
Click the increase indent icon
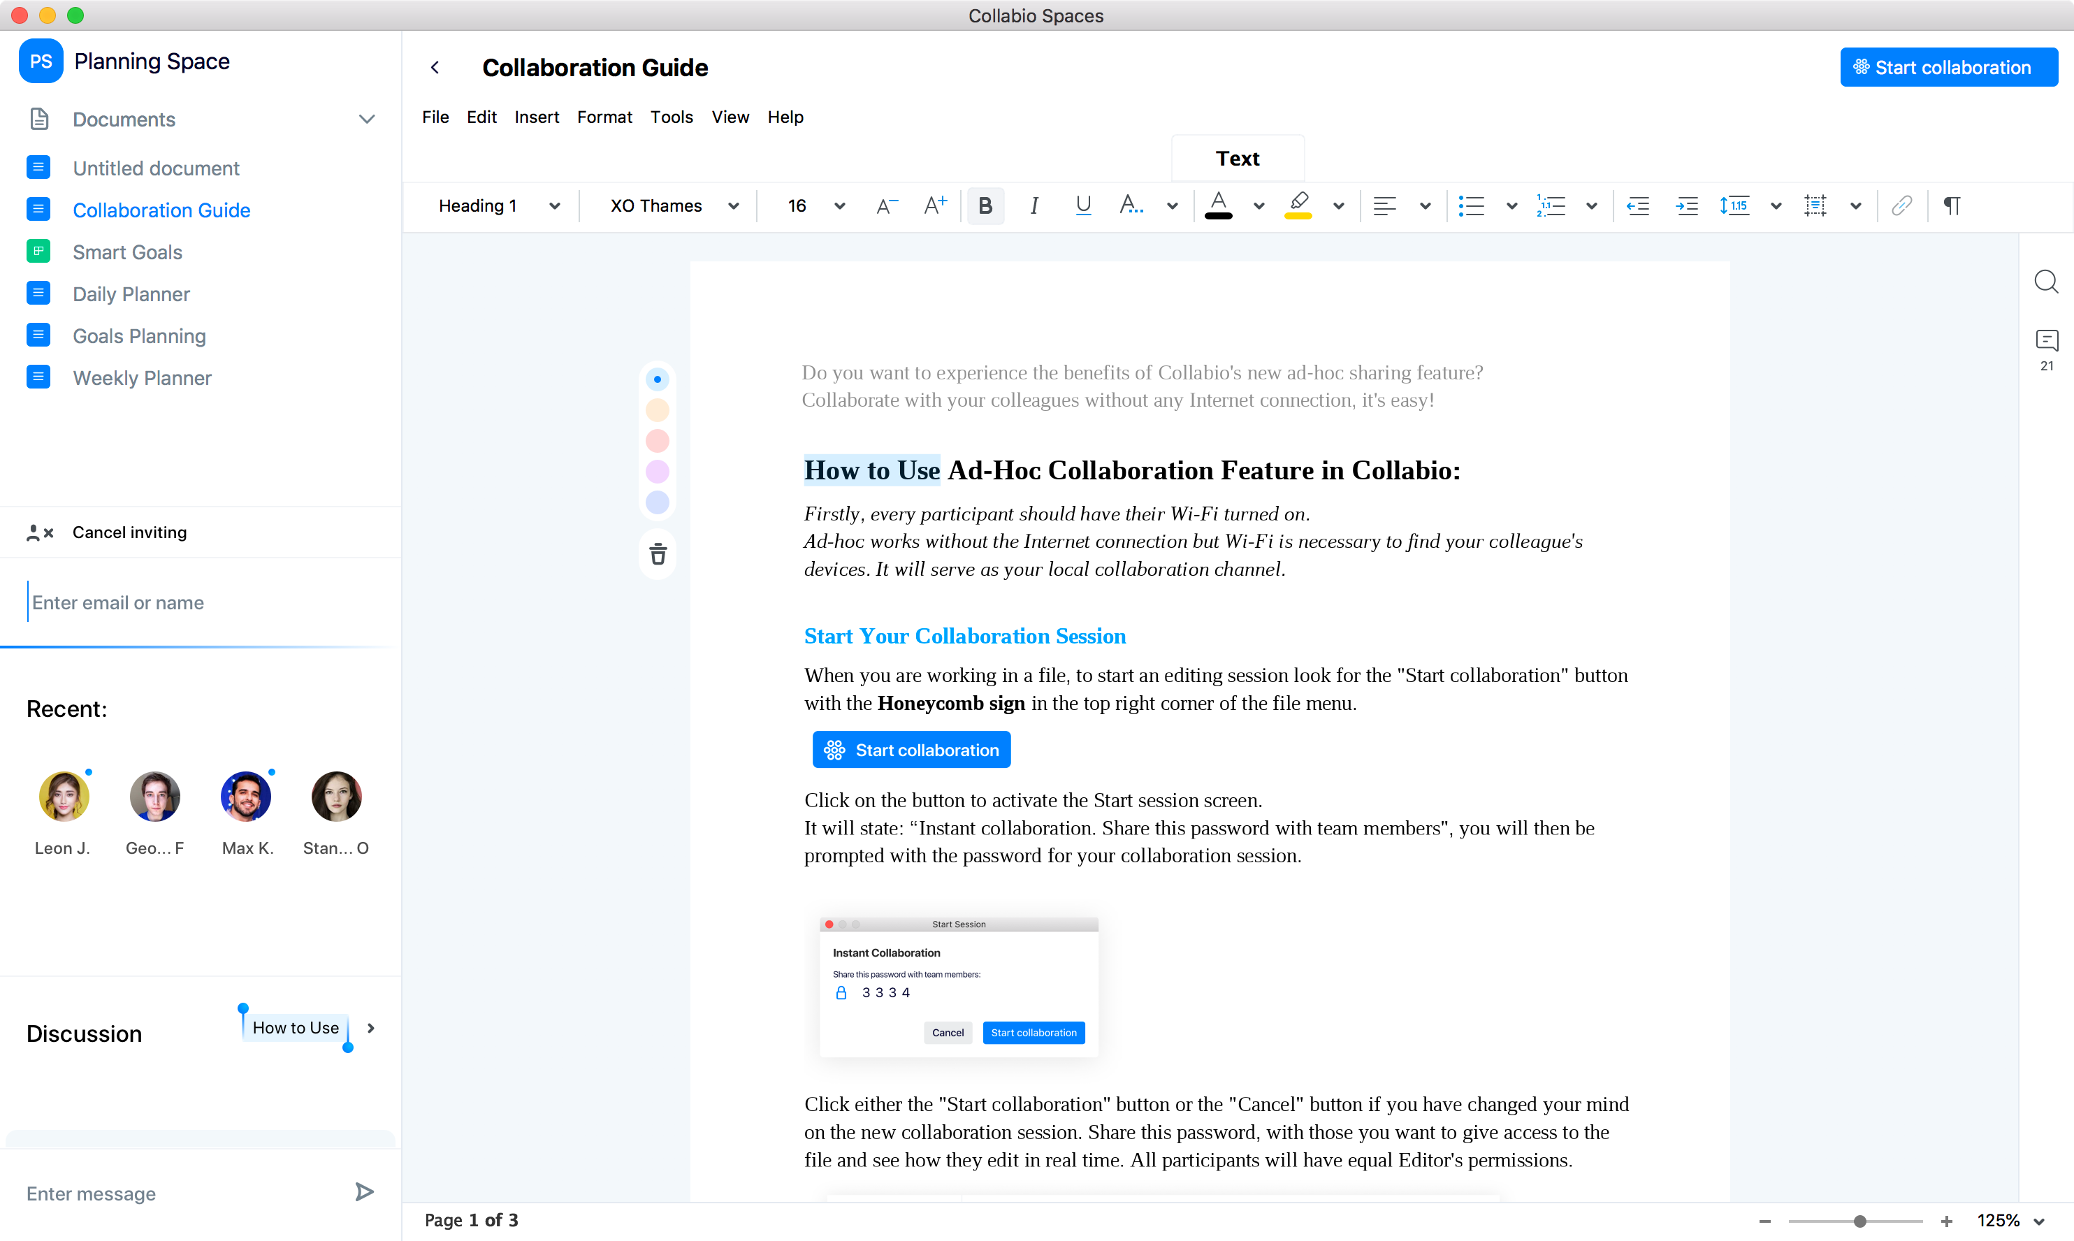click(x=1687, y=205)
